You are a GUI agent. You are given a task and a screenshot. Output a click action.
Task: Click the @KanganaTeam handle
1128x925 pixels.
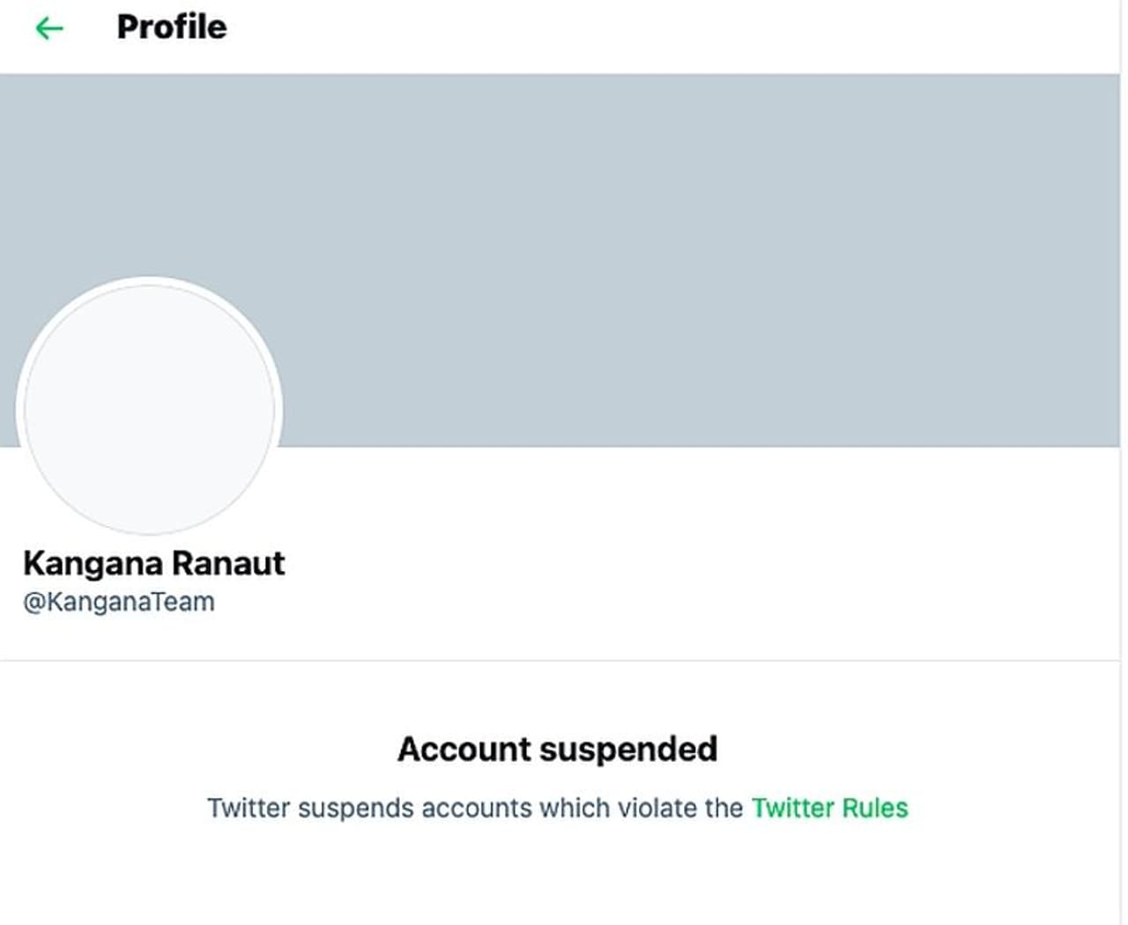tap(119, 603)
